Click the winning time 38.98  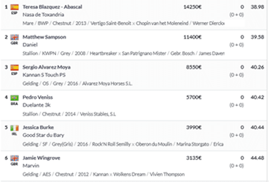click(257, 7)
